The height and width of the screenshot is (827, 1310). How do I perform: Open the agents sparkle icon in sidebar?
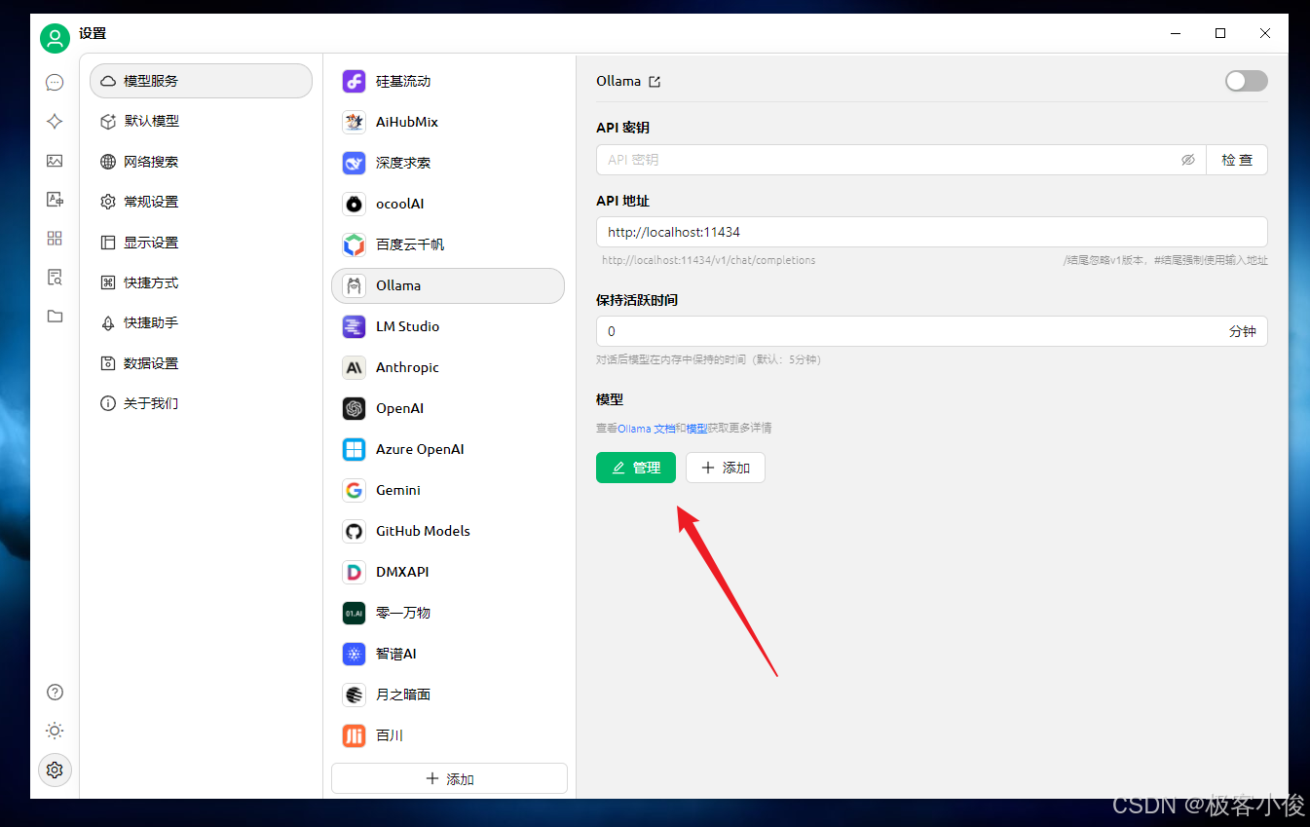click(x=55, y=122)
